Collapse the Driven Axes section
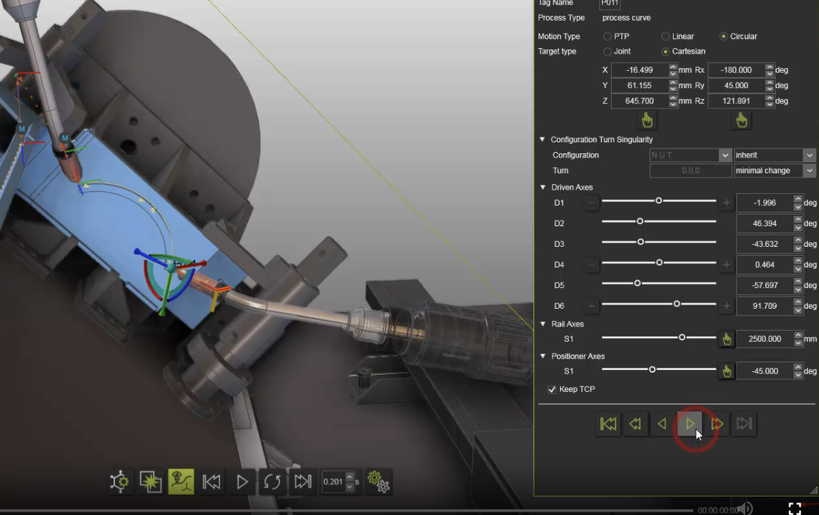819x515 pixels. tap(542, 188)
